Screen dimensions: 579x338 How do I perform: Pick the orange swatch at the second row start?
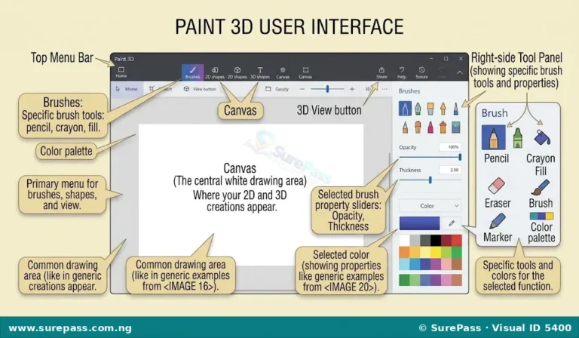point(404,252)
